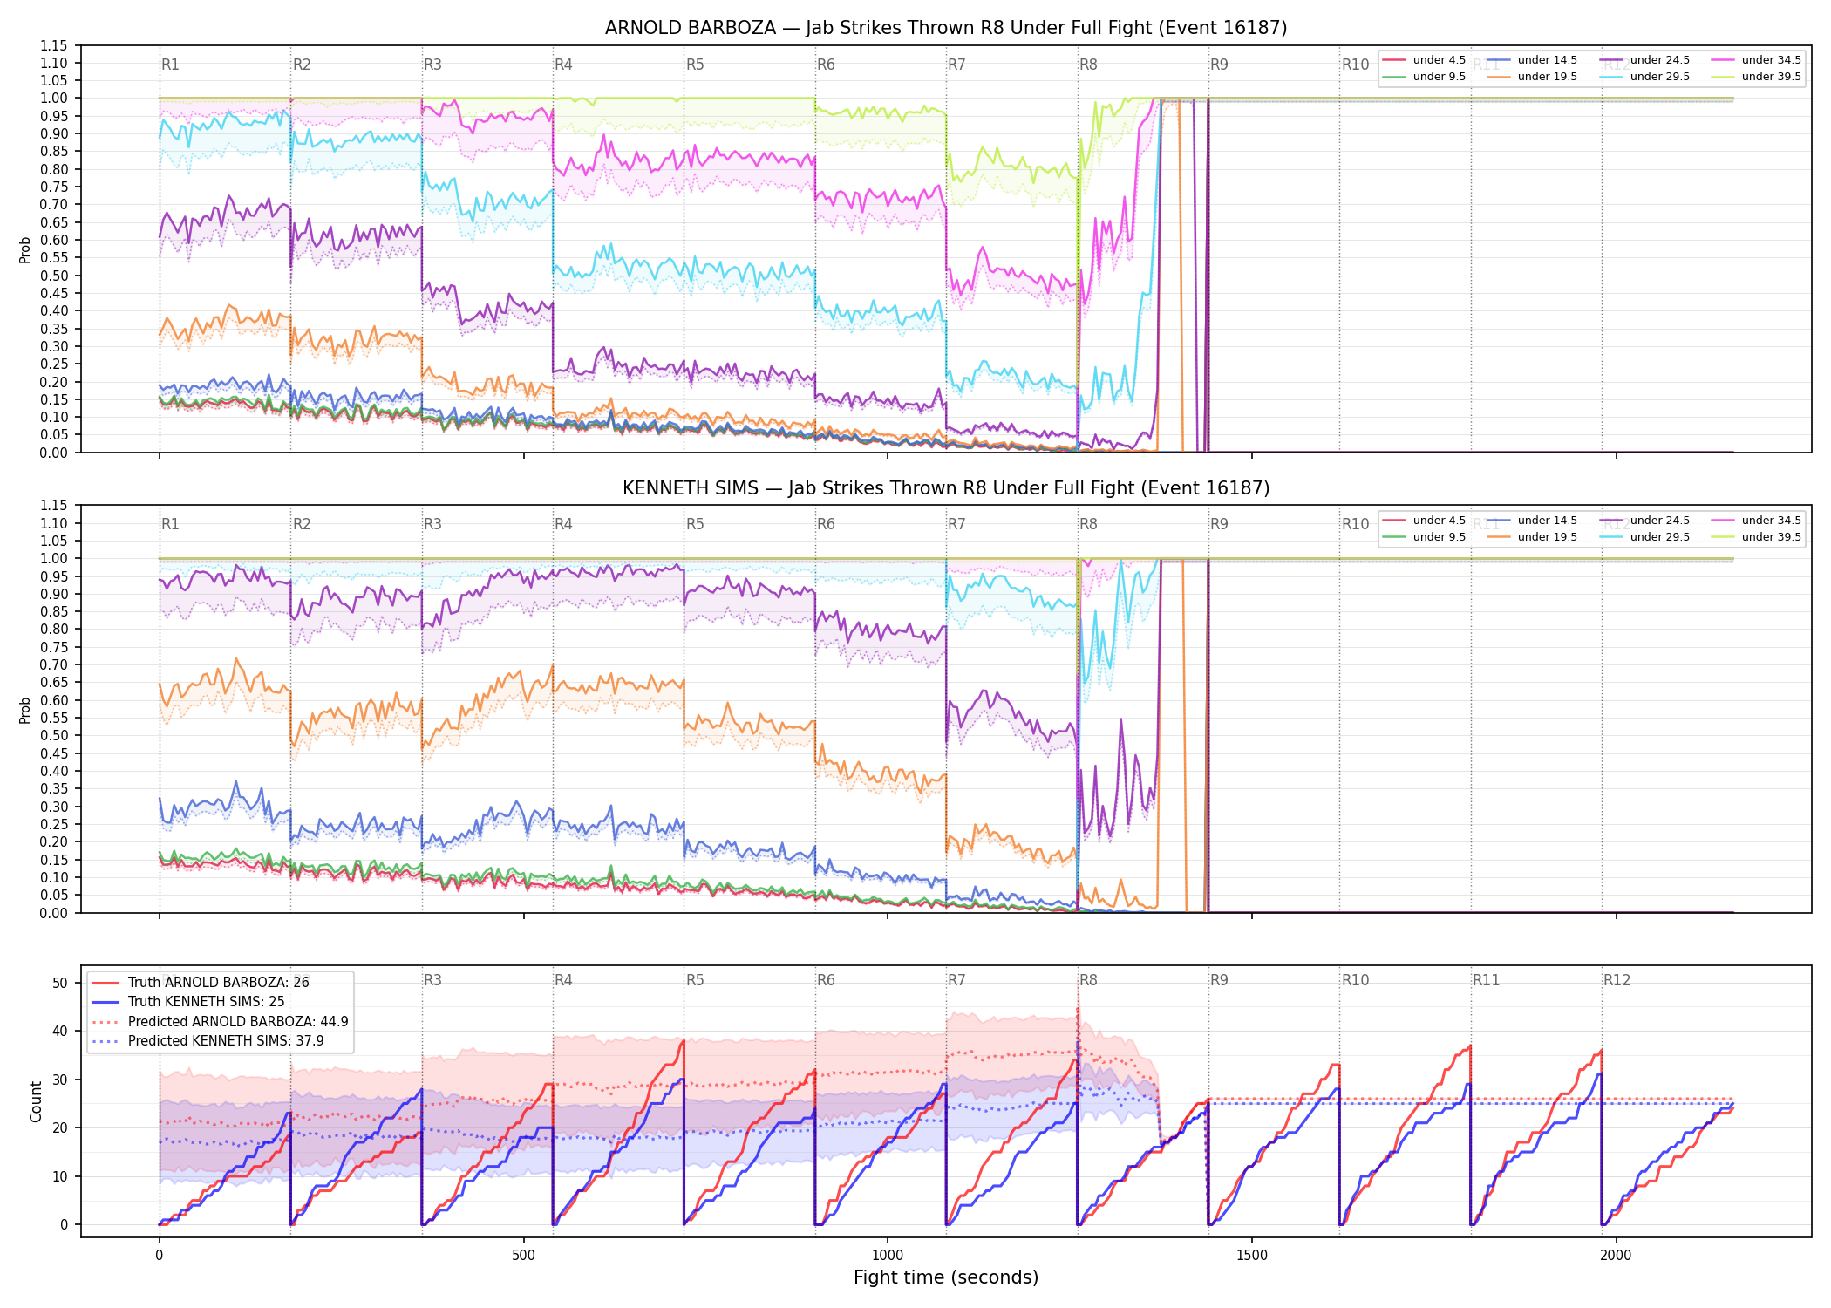Click the Arnold Barboza chart title
1831x1308 pixels.
(946, 28)
